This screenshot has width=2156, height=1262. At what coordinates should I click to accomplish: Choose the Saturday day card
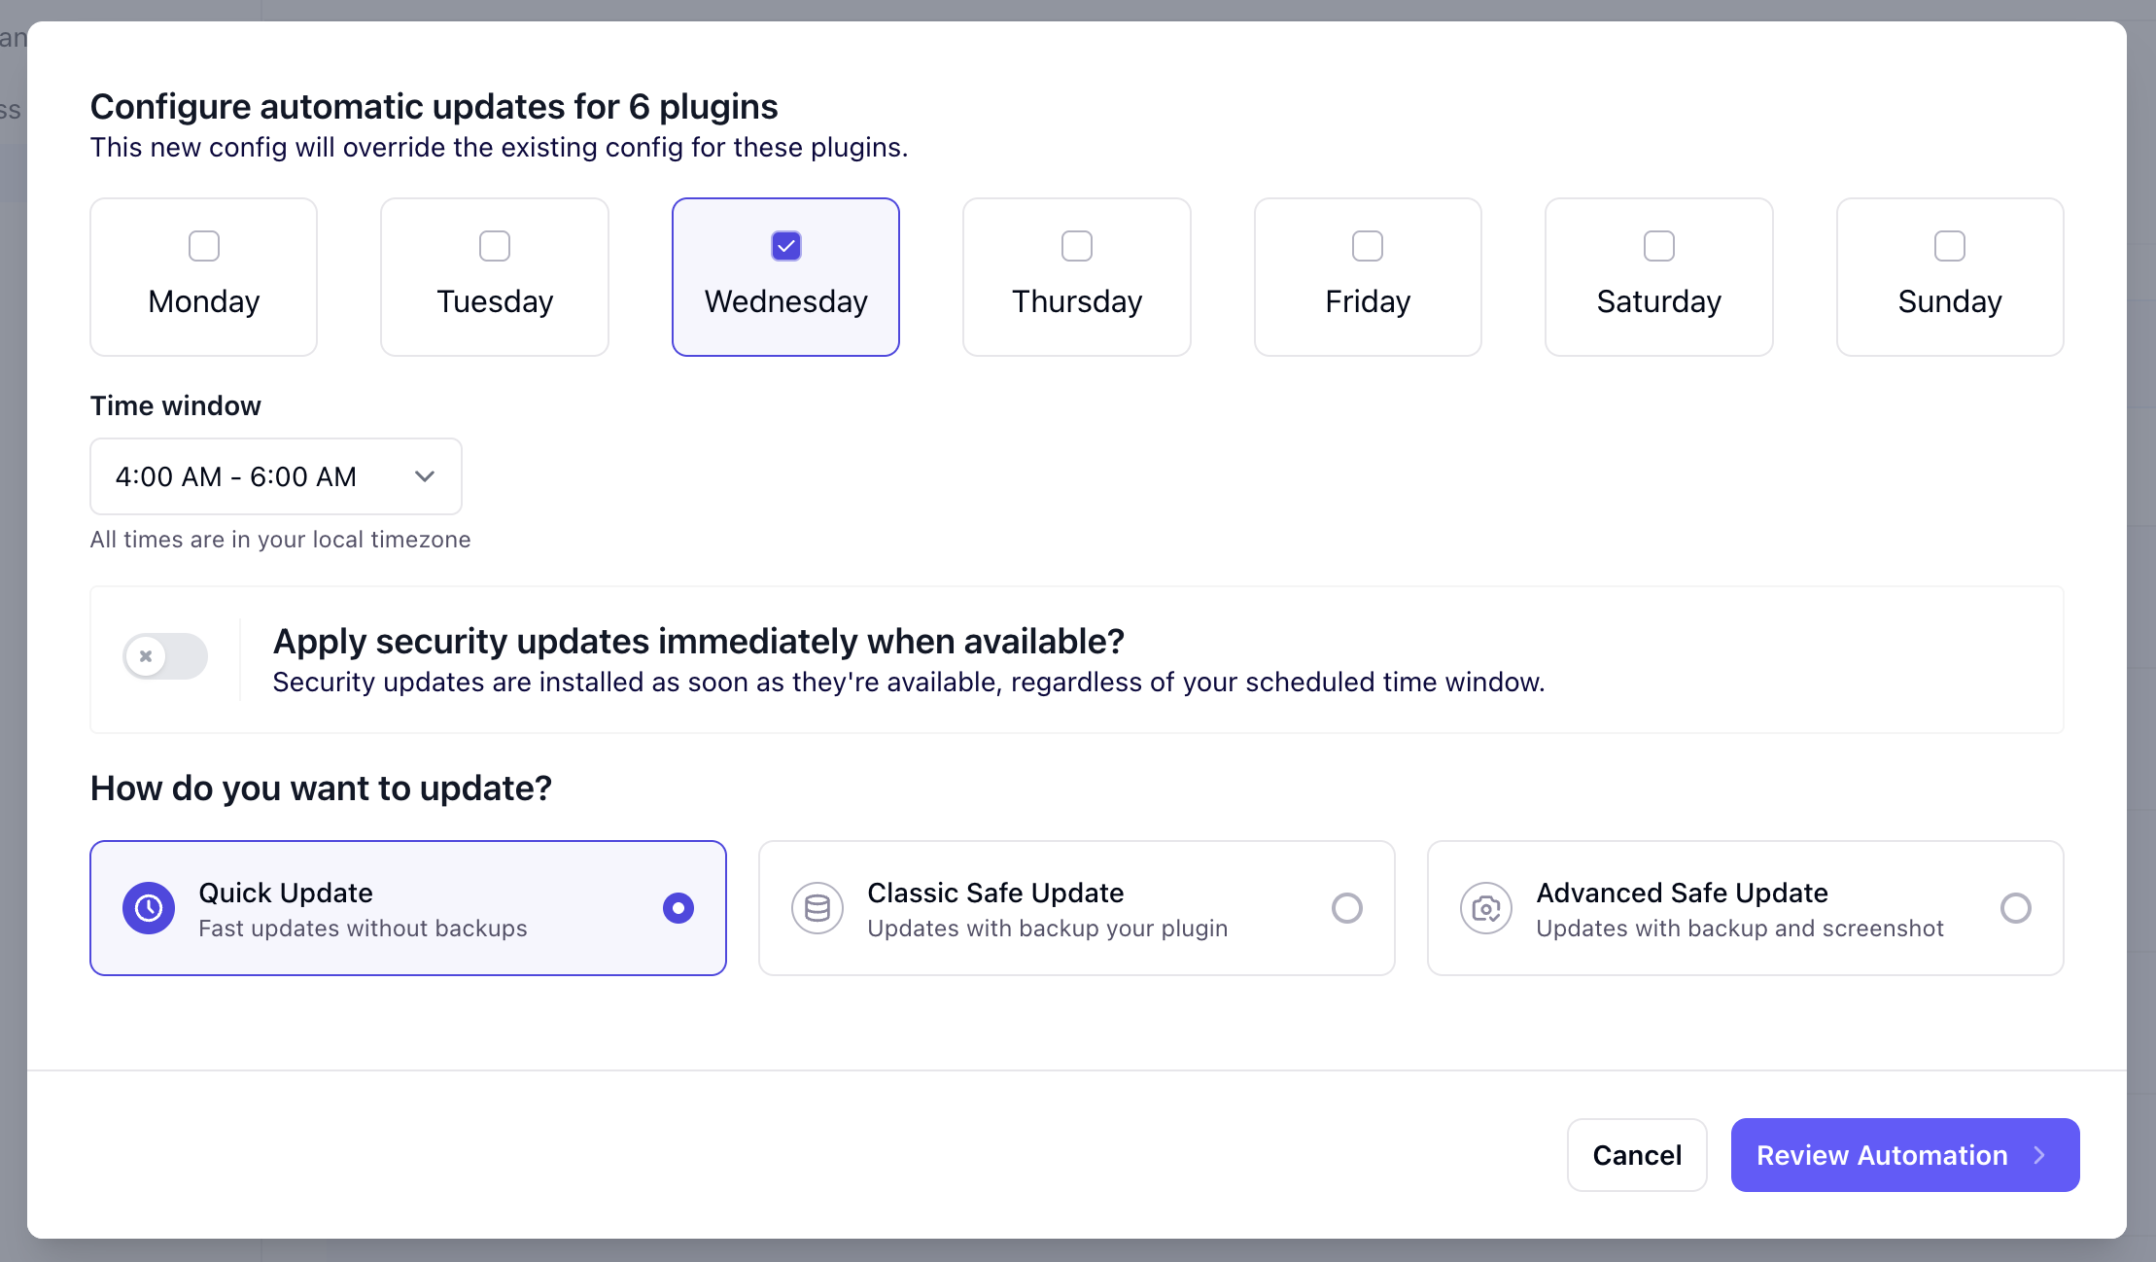[1659, 277]
